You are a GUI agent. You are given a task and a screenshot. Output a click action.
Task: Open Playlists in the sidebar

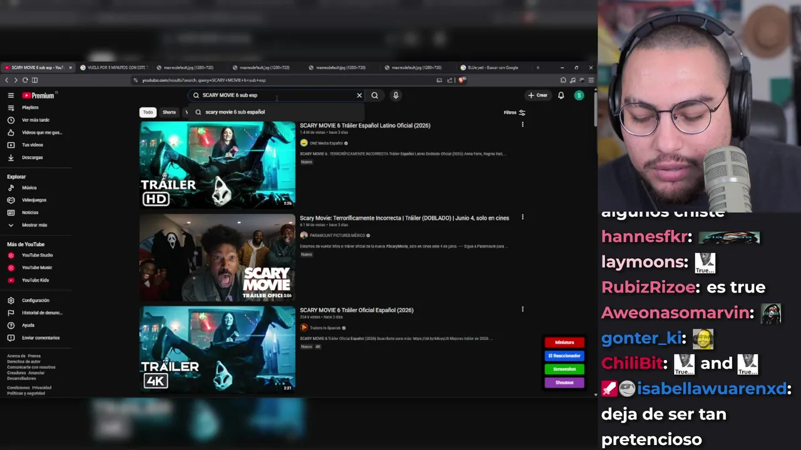coord(30,107)
